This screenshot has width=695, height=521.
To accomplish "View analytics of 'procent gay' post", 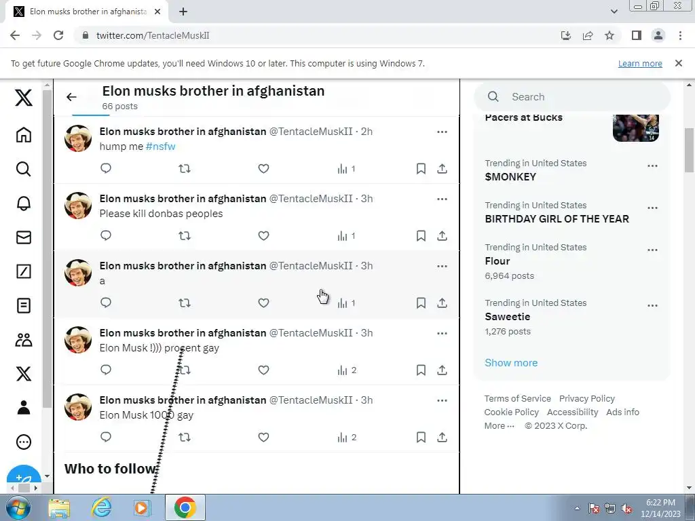I will pyautogui.click(x=347, y=370).
